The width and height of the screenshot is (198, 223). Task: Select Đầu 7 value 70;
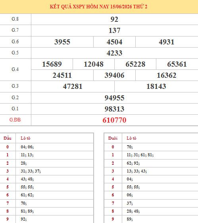coord(24,203)
